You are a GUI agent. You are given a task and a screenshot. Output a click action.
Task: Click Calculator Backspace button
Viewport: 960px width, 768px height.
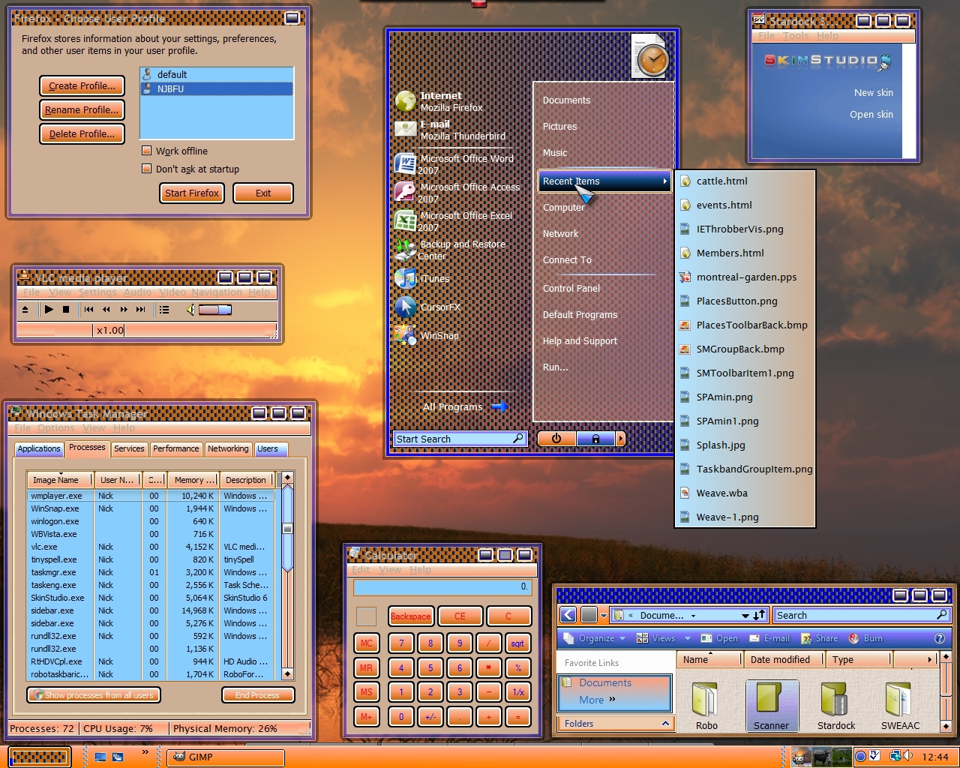(410, 616)
